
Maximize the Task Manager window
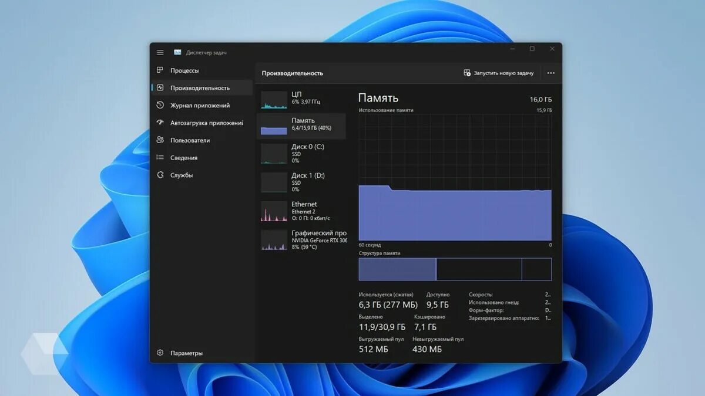532,49
